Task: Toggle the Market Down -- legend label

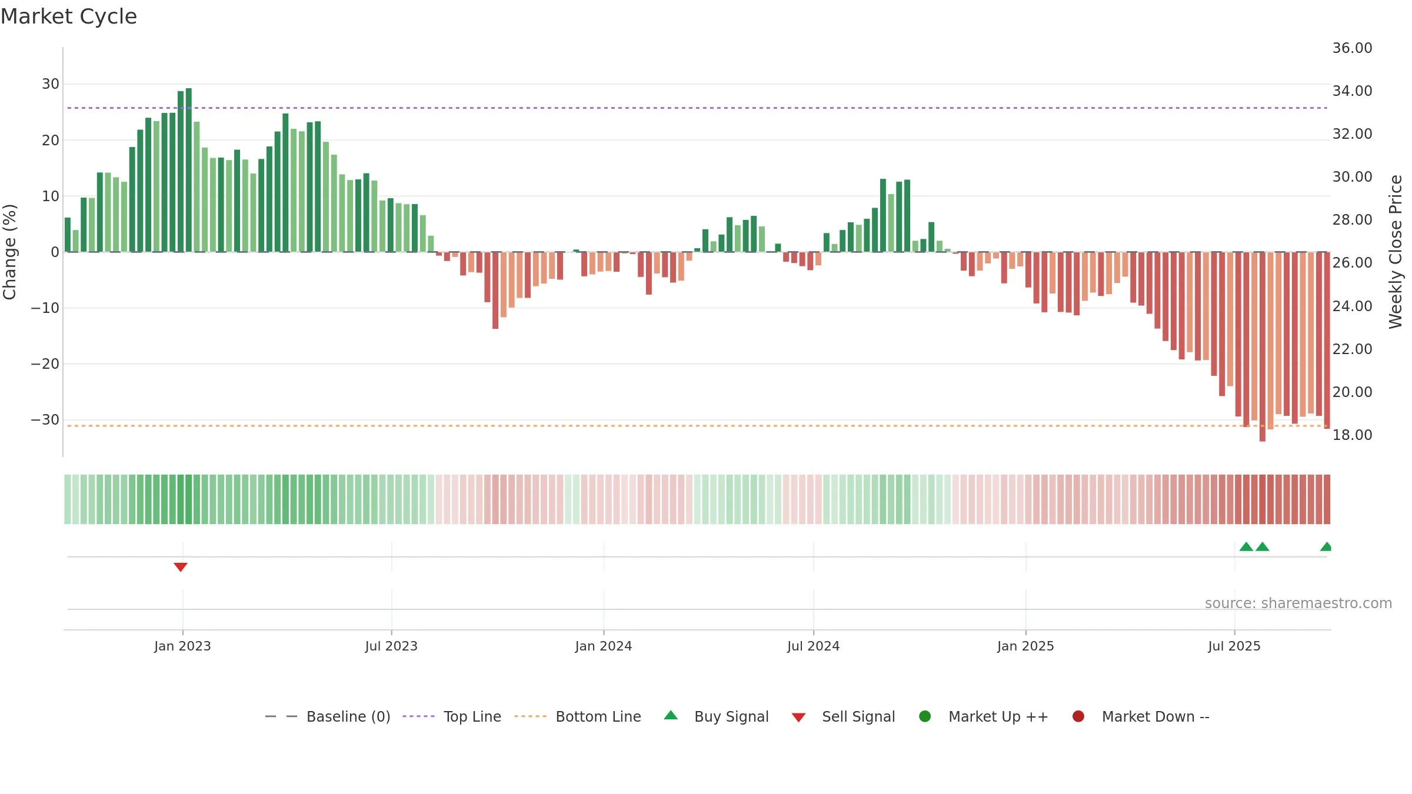Action: coord(1155,716)
